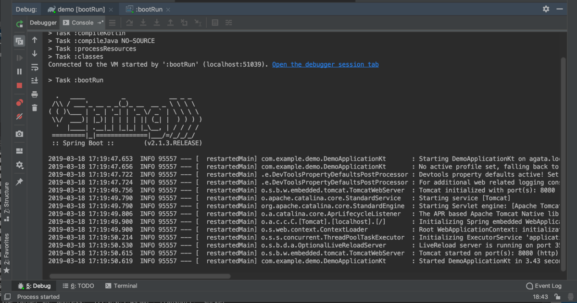This screenshot has width=577, height=303.
Task: Click the Run to Cursor icon
Action: [198, 23]
